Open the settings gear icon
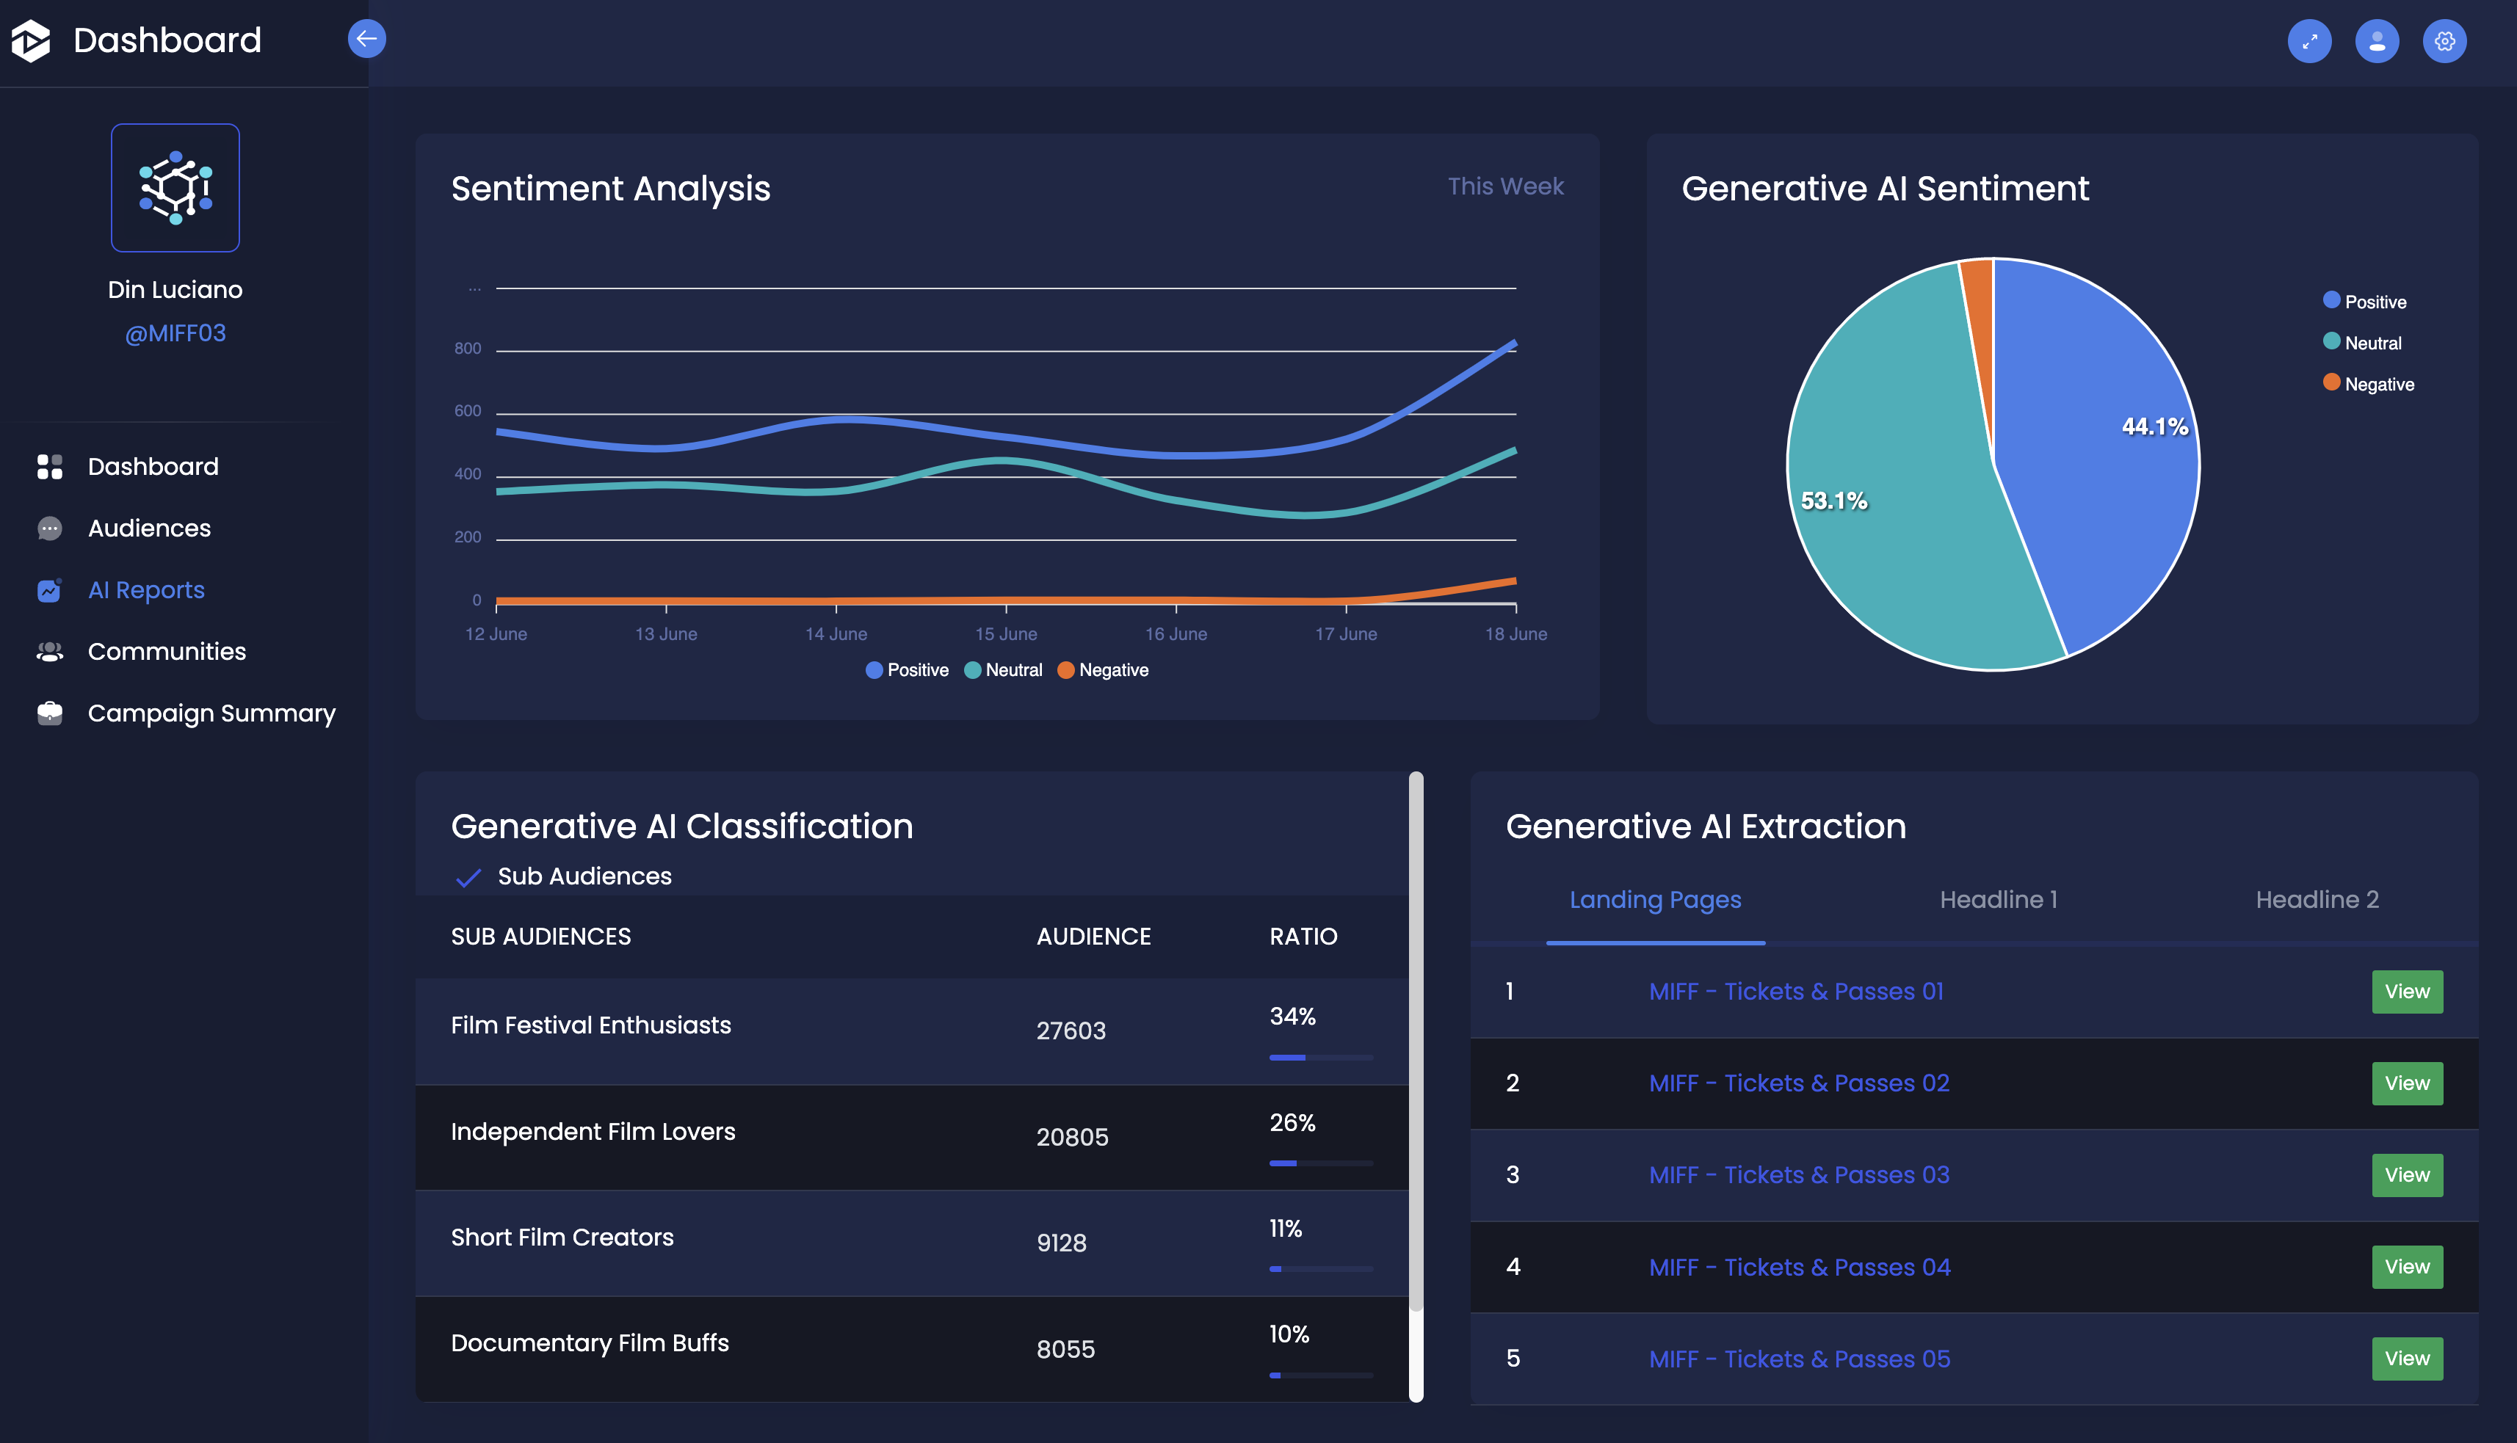The image size is (2517, 1443). coord(2444,42)
